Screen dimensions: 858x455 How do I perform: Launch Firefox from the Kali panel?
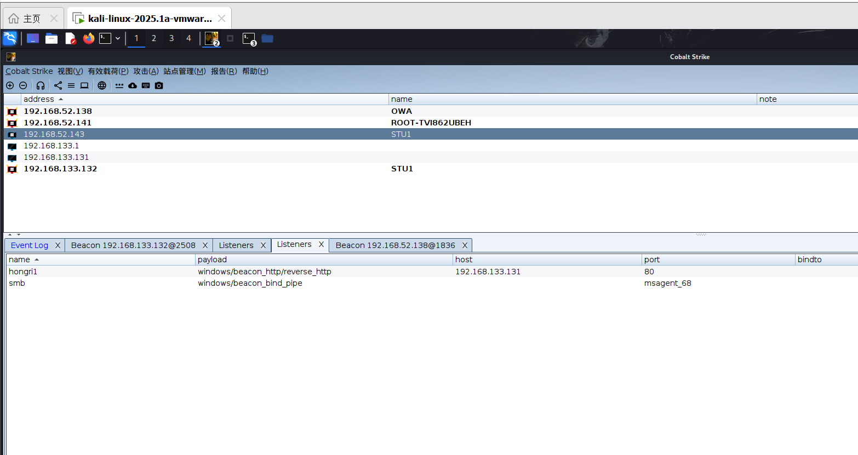pyautogui.click(x=88, y=38)
